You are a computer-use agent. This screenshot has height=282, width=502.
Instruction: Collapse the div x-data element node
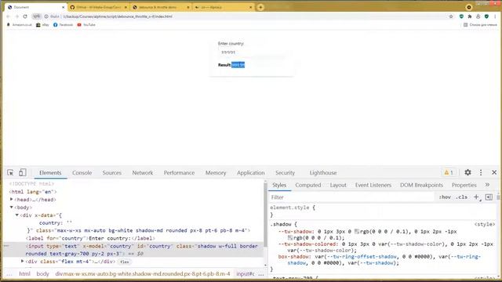[17, 215]
